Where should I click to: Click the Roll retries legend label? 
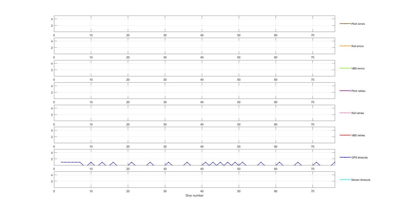(x=357, y=113)
